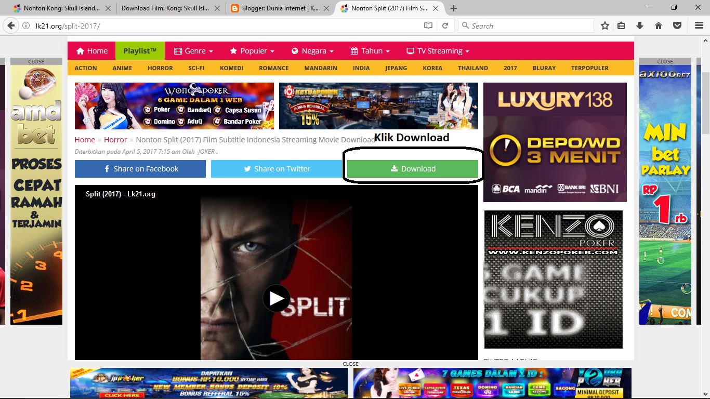710x399 pixels.
Task: Open the KetuaPoker banner ad
Action: coord(378,106)
